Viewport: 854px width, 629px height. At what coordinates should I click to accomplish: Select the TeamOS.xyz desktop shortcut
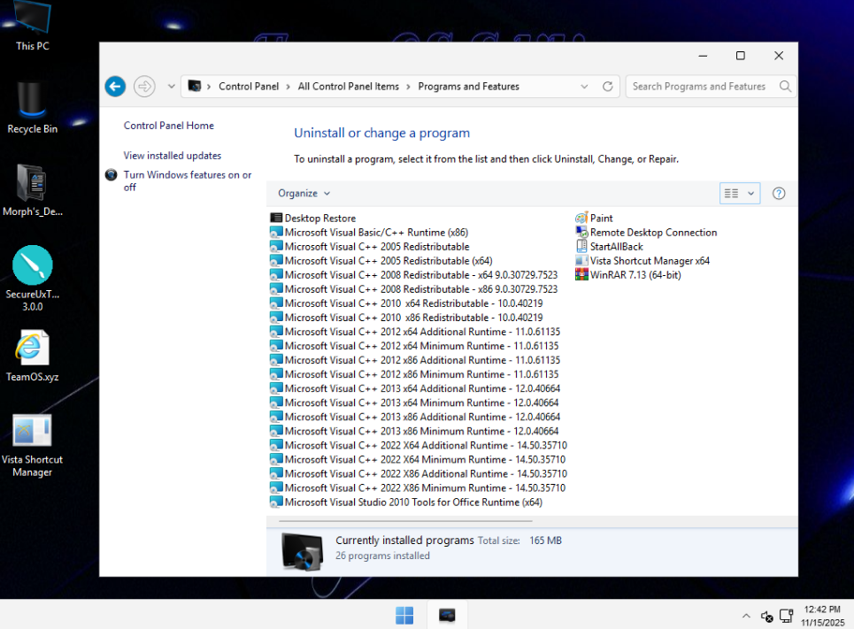tap(32, 356)
